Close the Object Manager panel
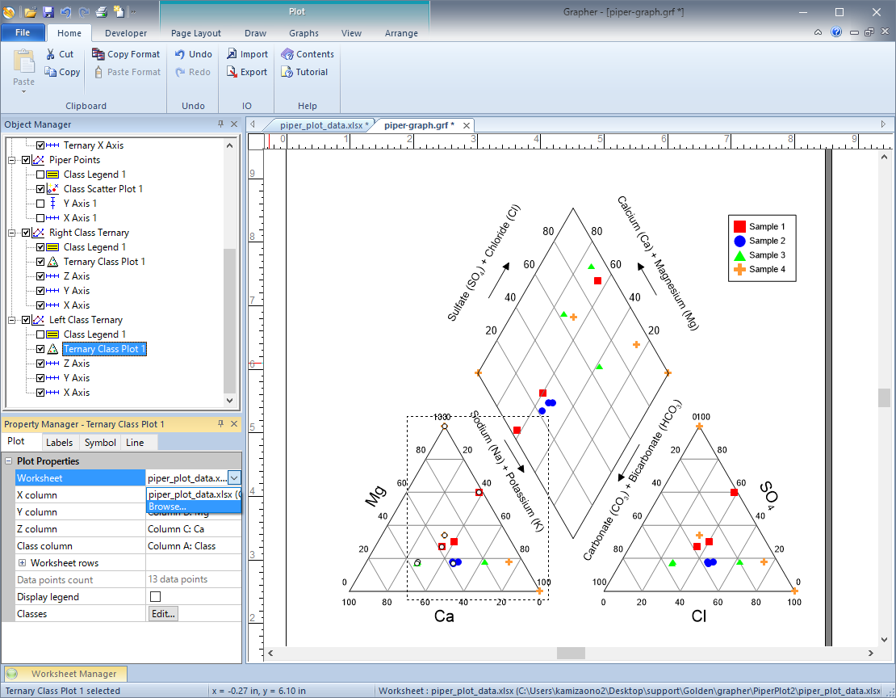This screenshot has width=896, height=698. click(x=234, y=124)
